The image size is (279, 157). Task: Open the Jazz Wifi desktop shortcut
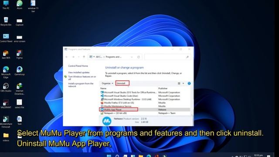pos(6,55)
